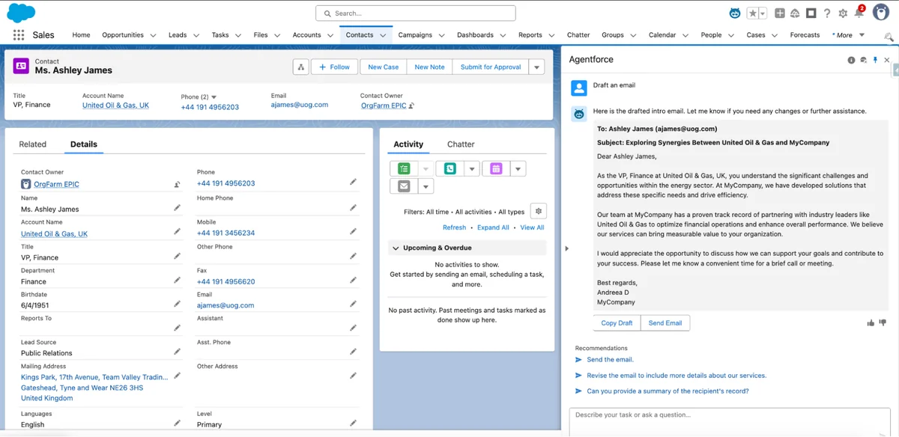Open Trailhead guidance center icon

796,13
